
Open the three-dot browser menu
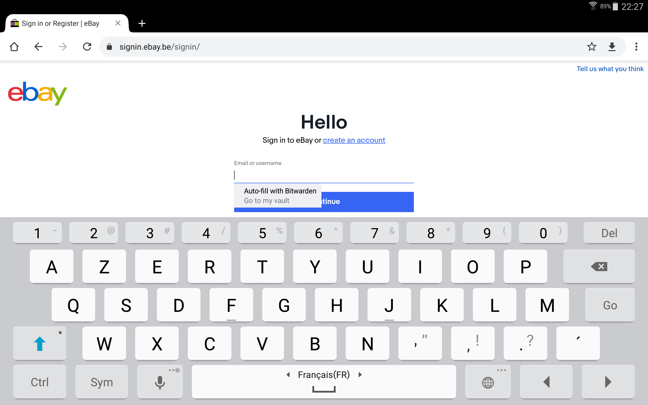[636, 47]
